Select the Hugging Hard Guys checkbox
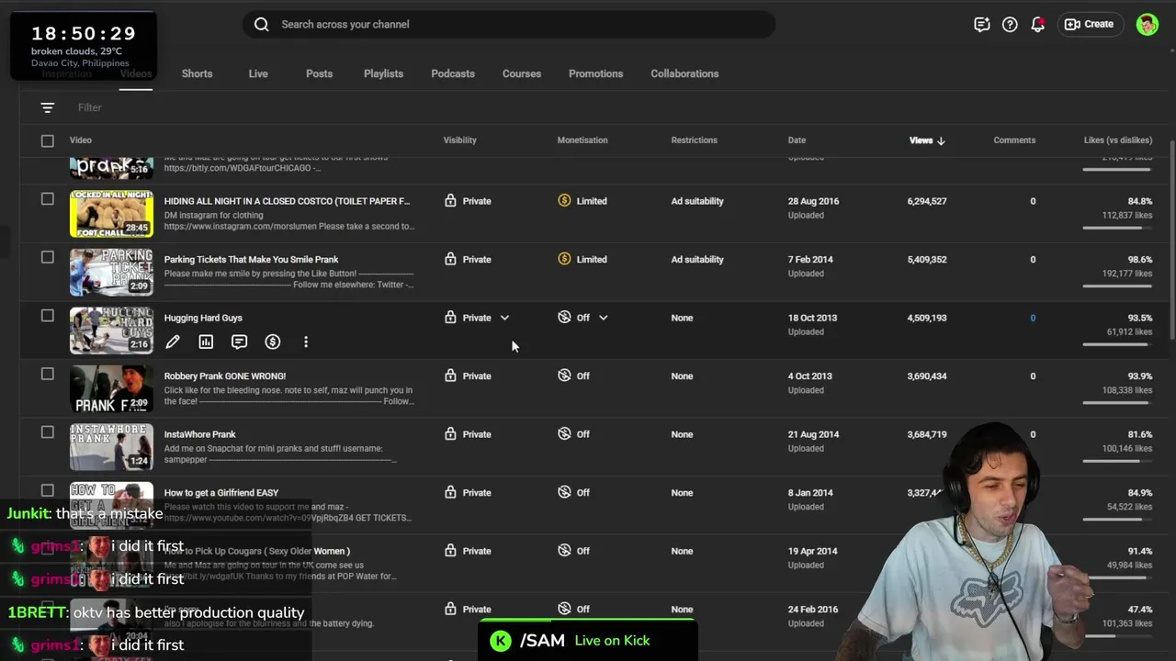The height and width of the screenshot is (661, 1176). coord(48,316)
